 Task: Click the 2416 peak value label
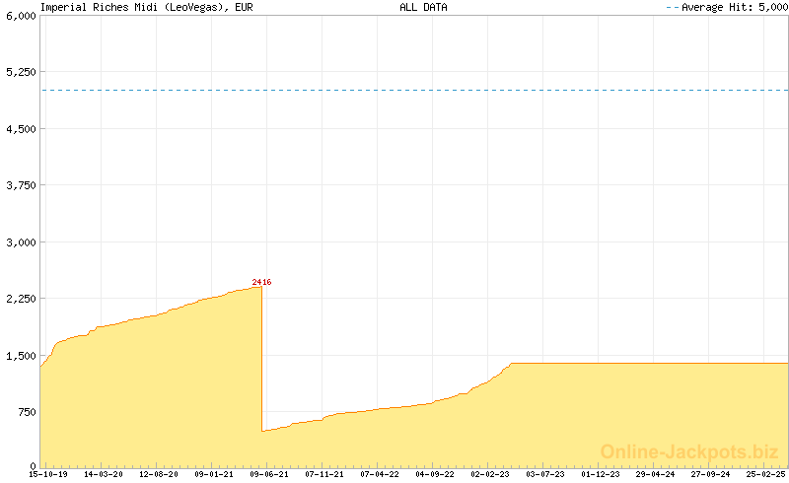click(261, 283)
